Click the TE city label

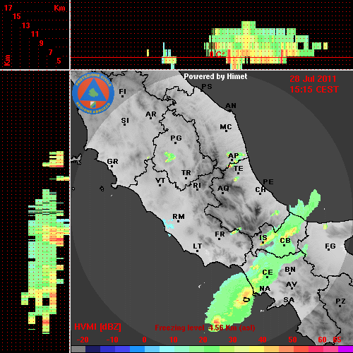tap(239, 169)
